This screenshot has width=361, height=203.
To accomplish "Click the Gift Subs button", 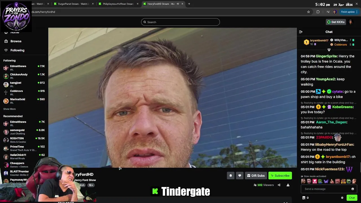I will [x=256, y=176].
